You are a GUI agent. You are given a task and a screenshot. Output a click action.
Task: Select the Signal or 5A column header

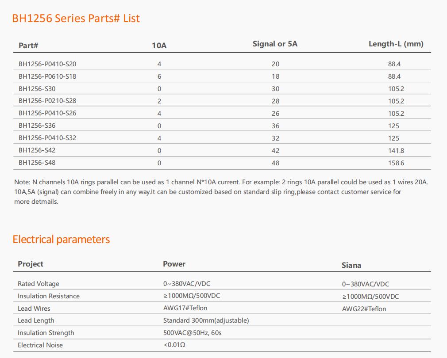tap(275, 44)
